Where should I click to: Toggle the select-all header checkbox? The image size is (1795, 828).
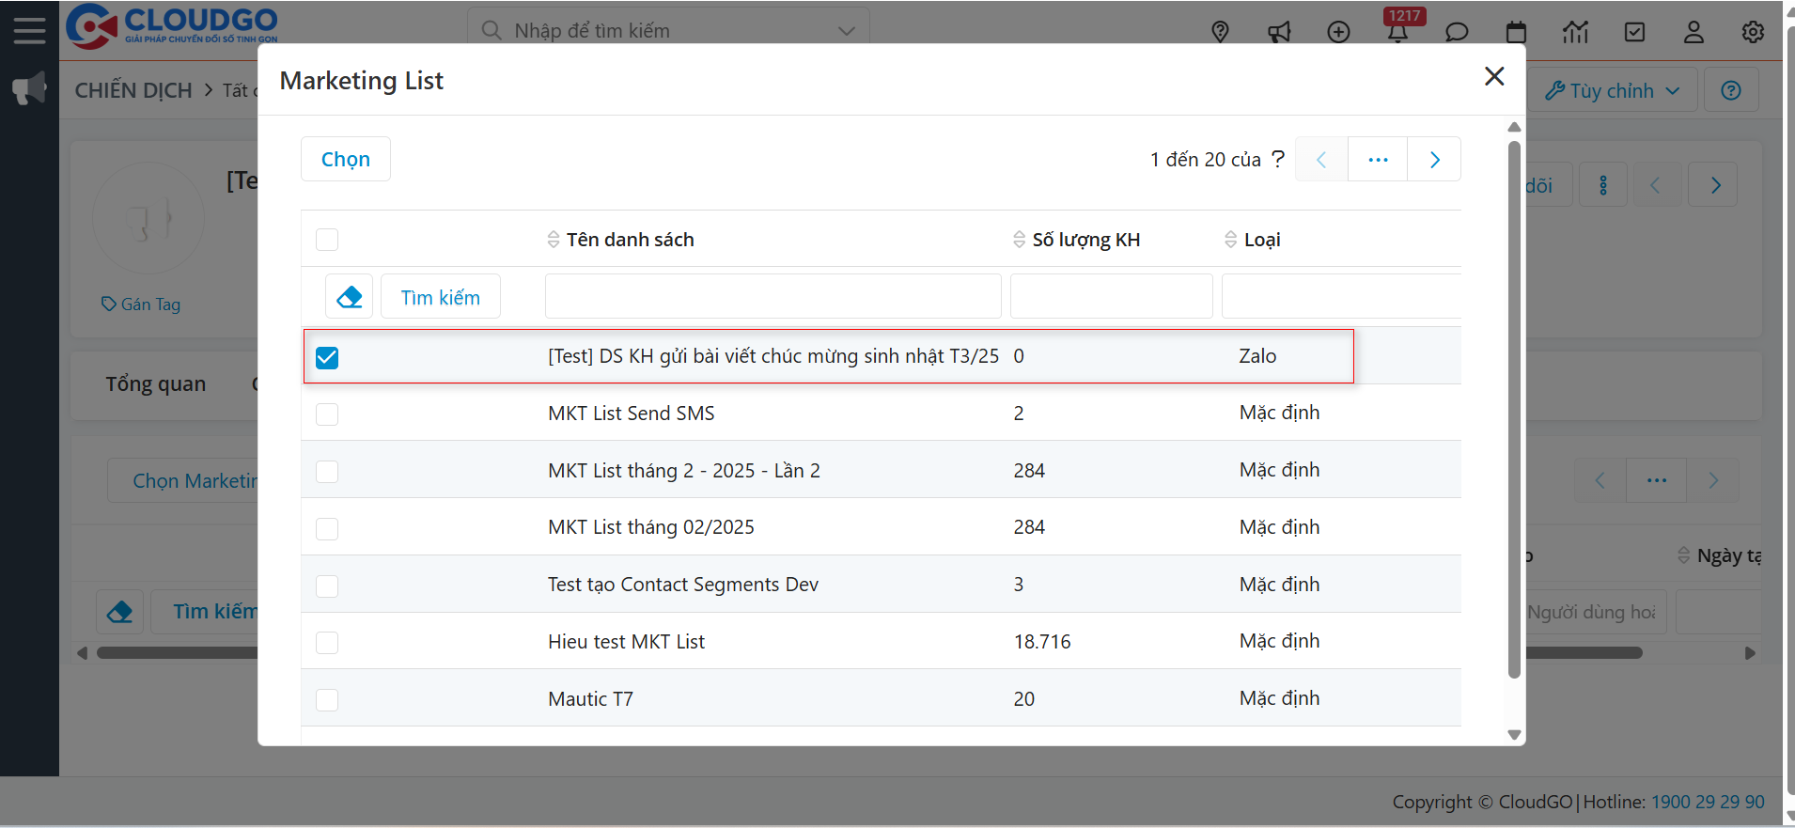(x=327, y=240)
